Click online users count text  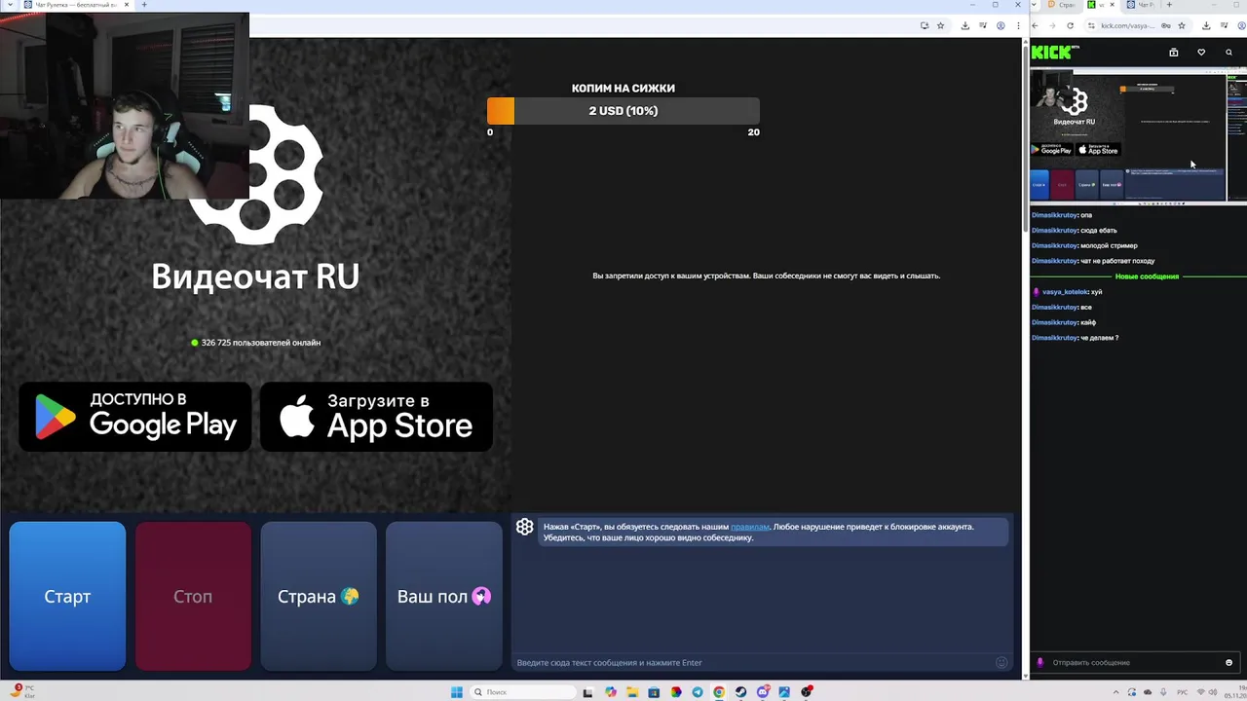tap(261, 343)
